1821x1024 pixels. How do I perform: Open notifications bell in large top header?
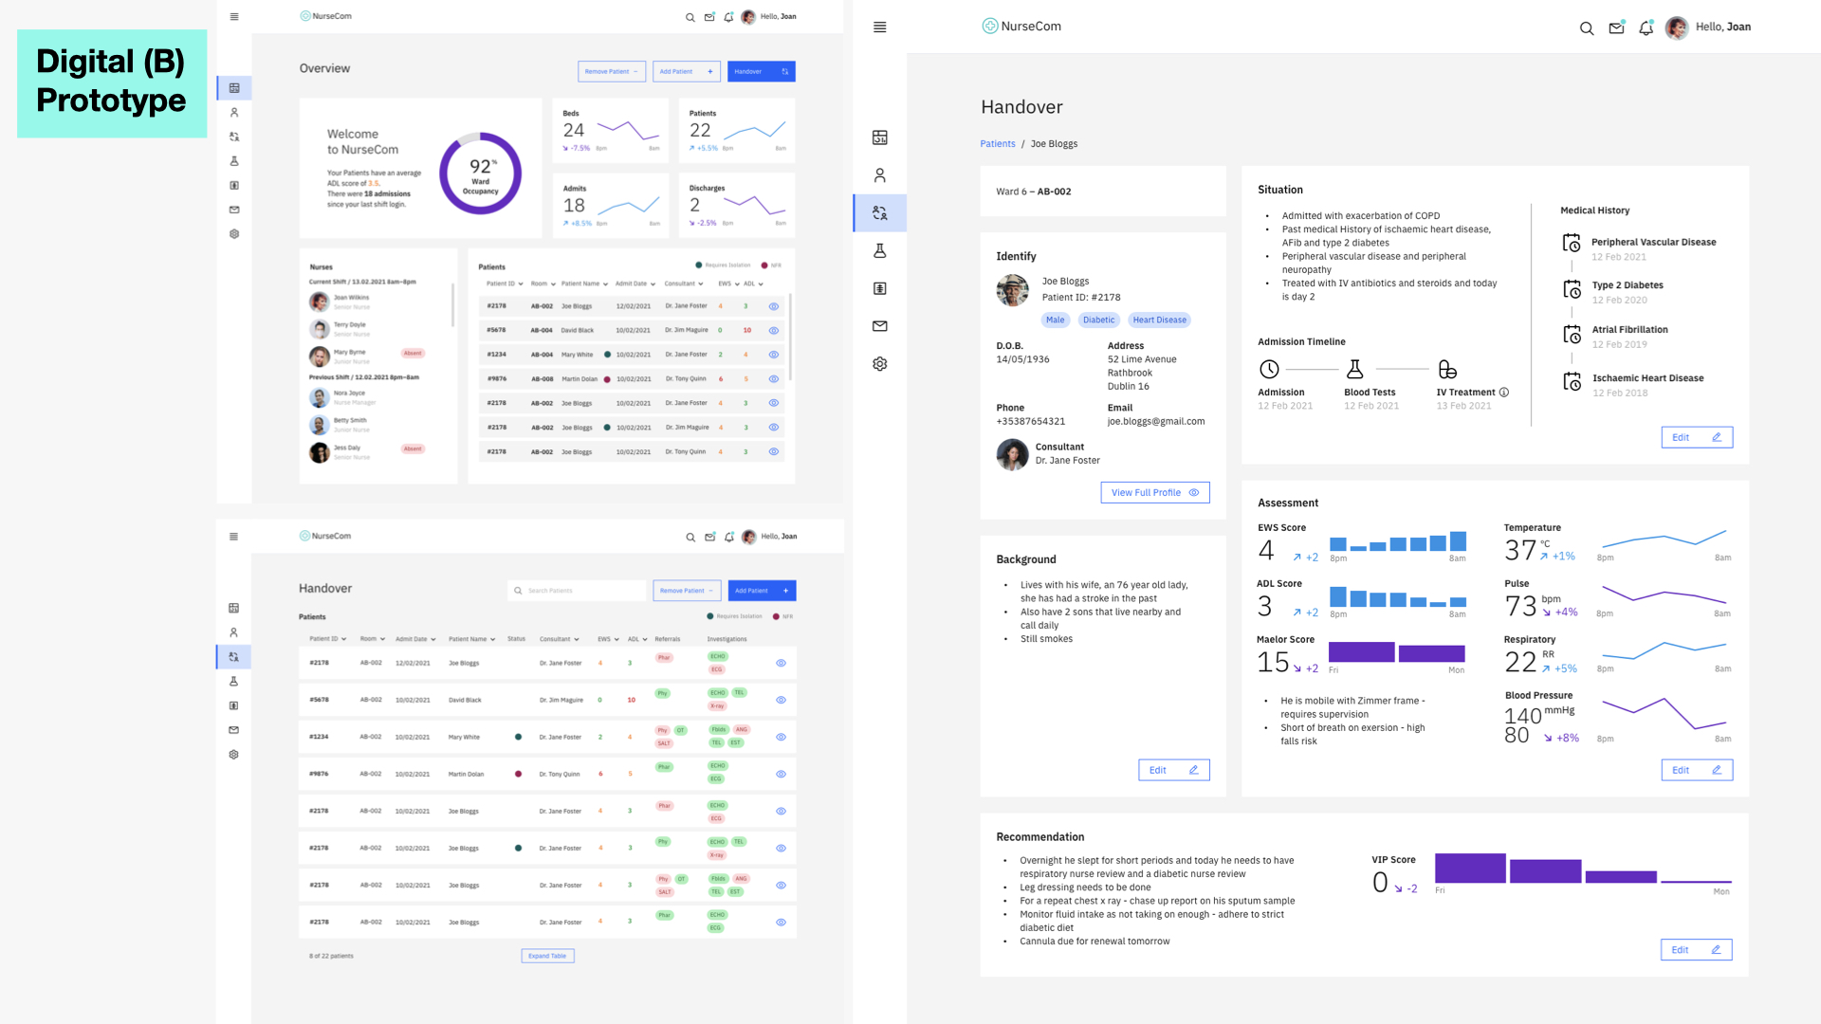(1646, 28)
